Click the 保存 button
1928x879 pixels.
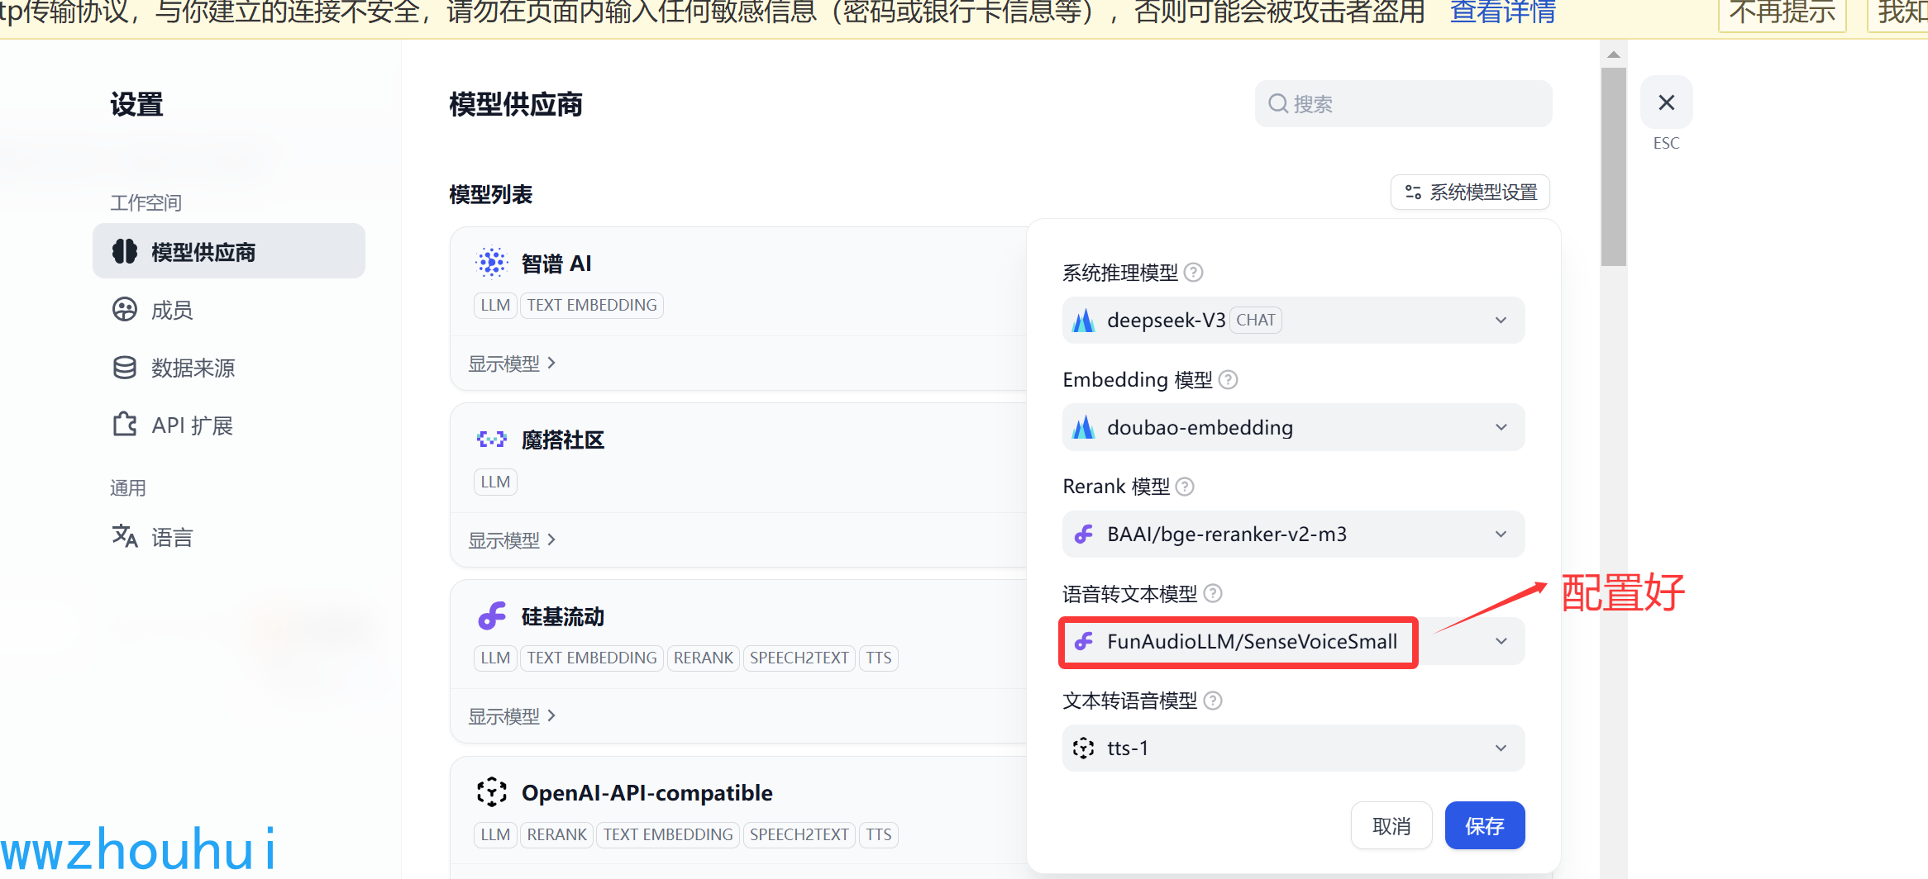point(1485,825)
